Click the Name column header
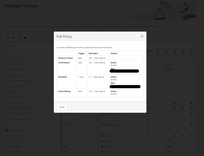The width and height of the screenshot is (204, 156). coord(13,46)
